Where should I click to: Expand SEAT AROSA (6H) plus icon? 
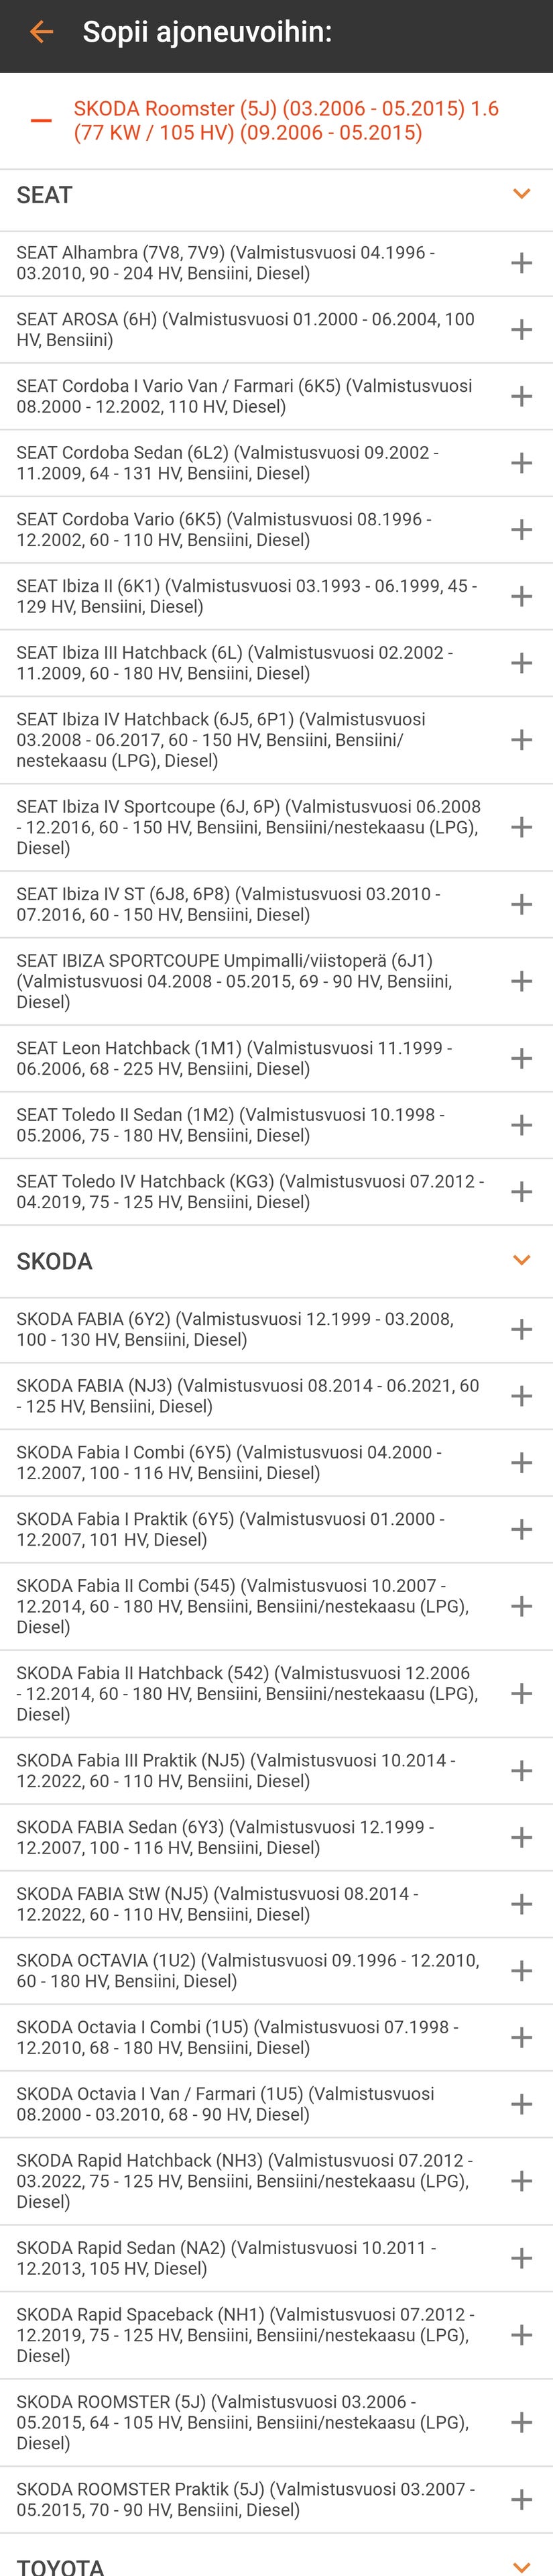(521, 330)
